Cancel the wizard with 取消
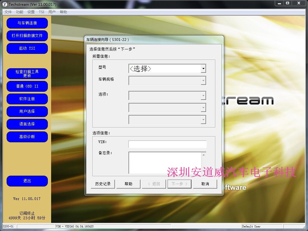 (205, 184)
